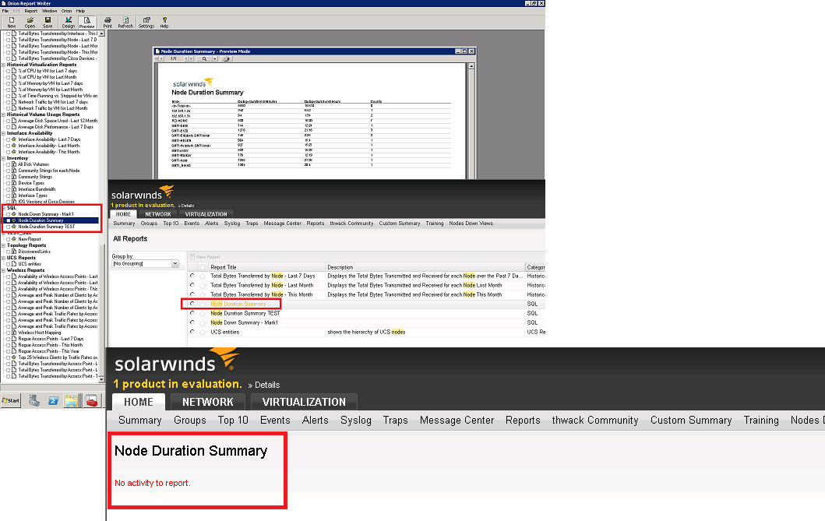Favorite star for Node Duration Summary TEST
The width and height of the screenshot is (825, 521).
pos(203,313)
